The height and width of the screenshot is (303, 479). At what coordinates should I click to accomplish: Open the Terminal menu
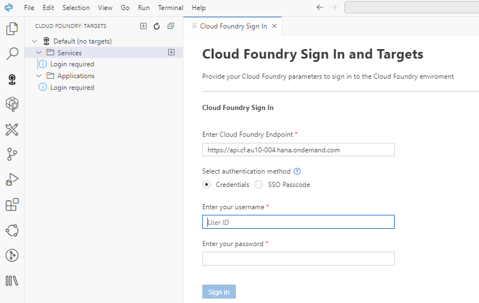pyautogui.click(x=170, y=8)
